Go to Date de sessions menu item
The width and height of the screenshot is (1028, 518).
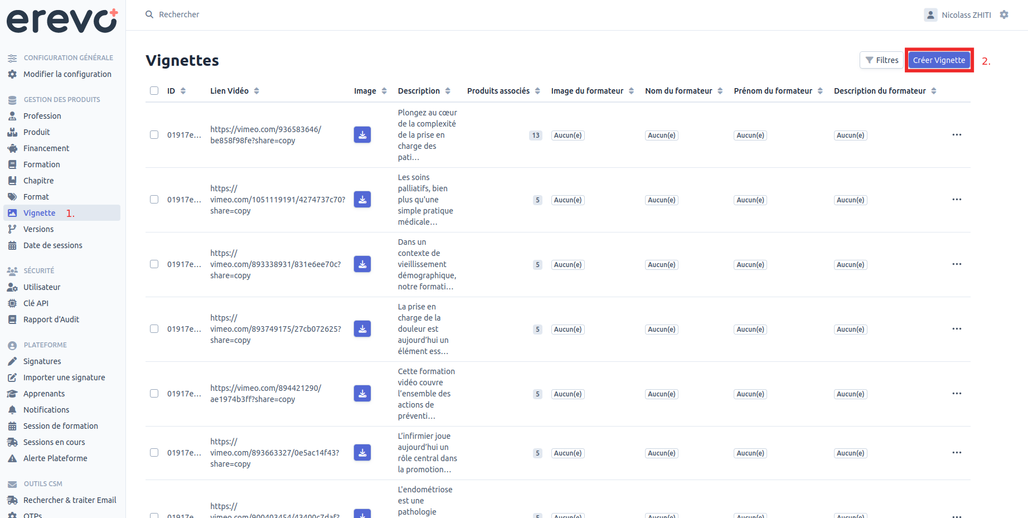[53, 245]
